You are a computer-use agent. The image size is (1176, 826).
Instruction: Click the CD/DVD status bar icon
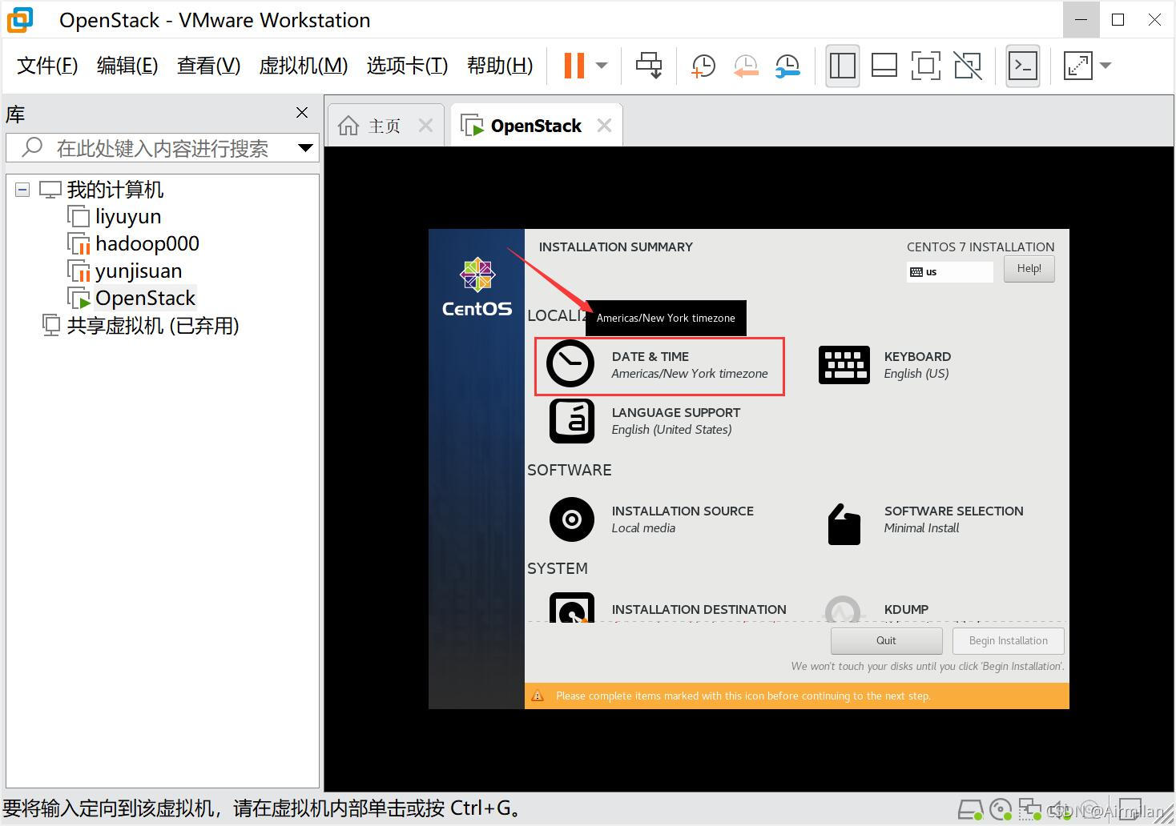pyautogui.click(x=1001, y=810)
